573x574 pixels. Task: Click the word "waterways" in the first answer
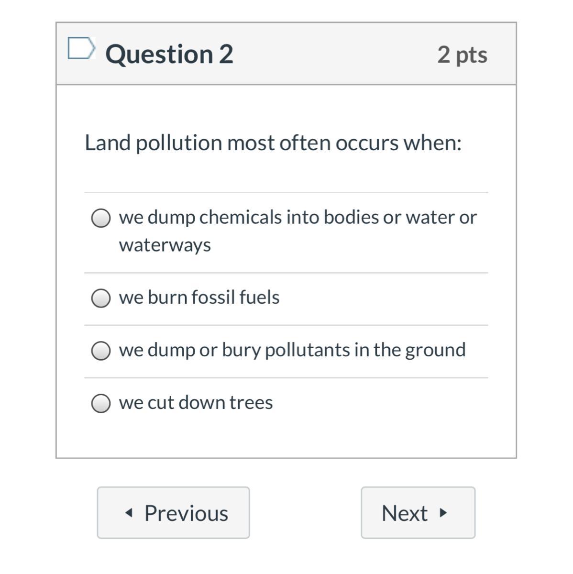click(165, 245)
